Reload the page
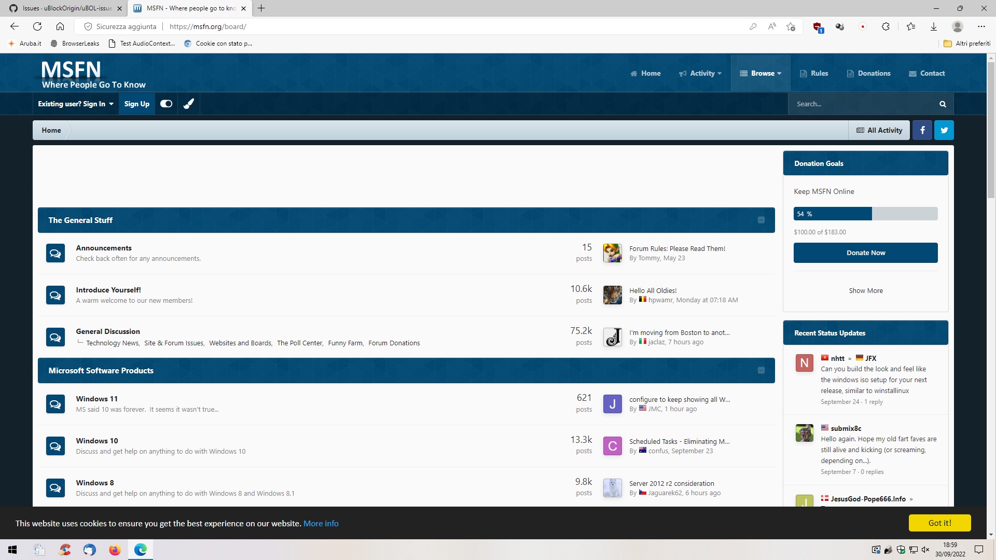Image resolution: width=996 pixels, height=560 pixels. click(37, 26)
